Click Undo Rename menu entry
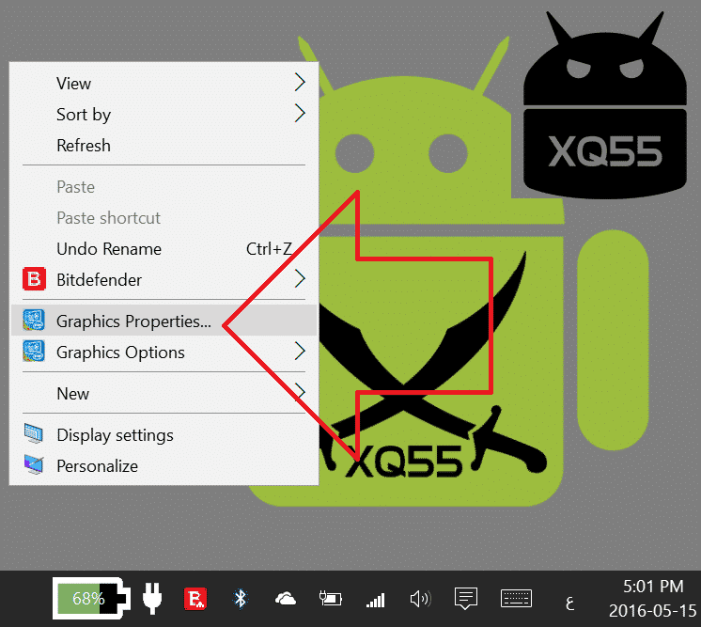This screenshot has width=701, height=627. tap(109, 249)
